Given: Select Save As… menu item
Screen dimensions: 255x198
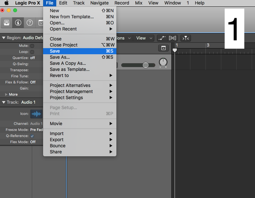Looking at the screenshot, I should pos(80,57).
